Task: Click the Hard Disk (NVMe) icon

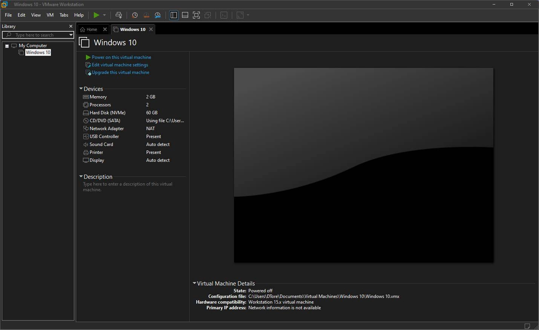Action: [x=86, y=113]
